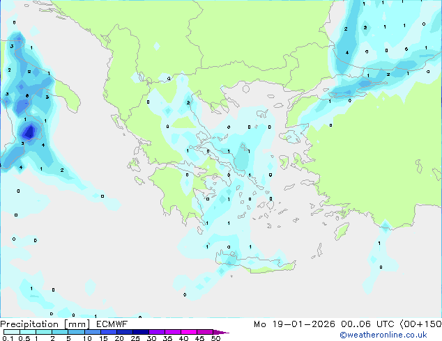Click the 'Mo 19-01-2026' date text
Screen dimensions: 442x341
tap(294, 324)
